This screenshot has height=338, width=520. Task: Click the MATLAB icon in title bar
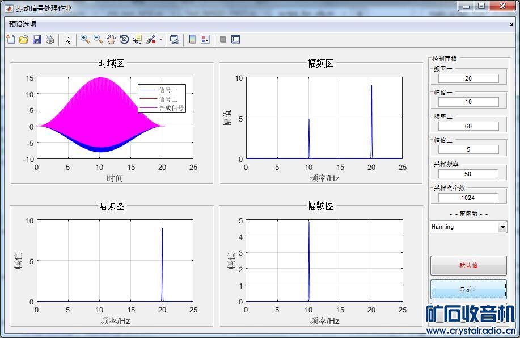pos(9,8)
